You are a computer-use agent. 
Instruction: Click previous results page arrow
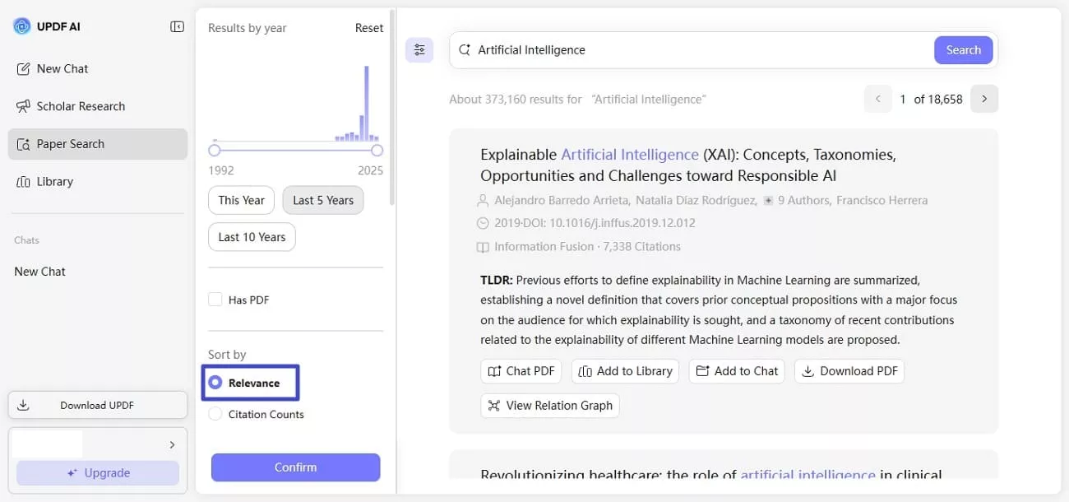click(877, 98)
